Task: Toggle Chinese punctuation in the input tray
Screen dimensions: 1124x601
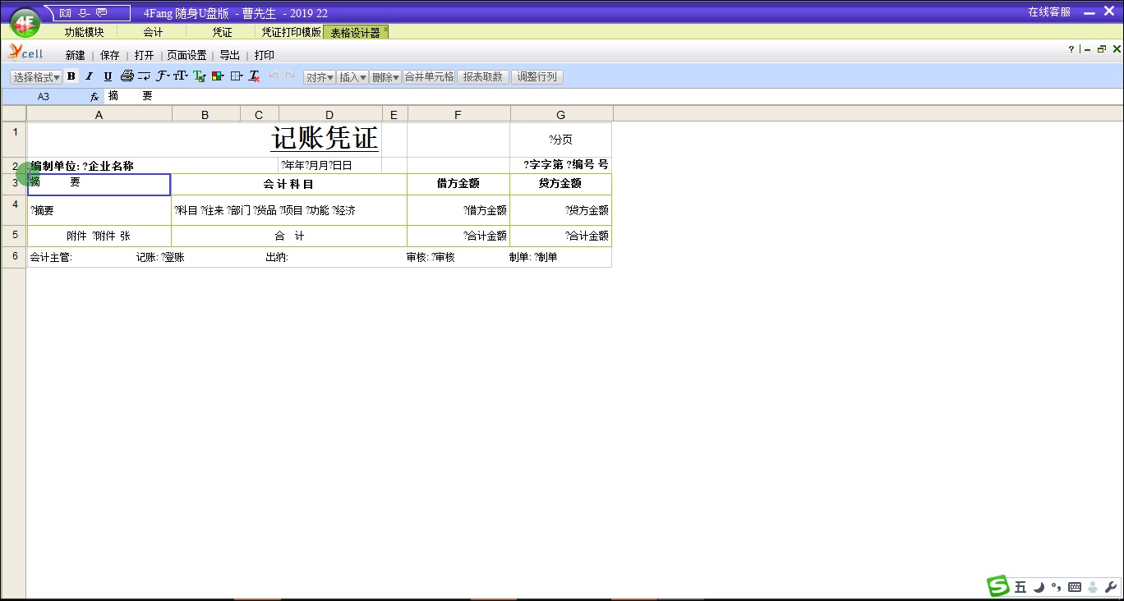Action: coord(1055,587)
